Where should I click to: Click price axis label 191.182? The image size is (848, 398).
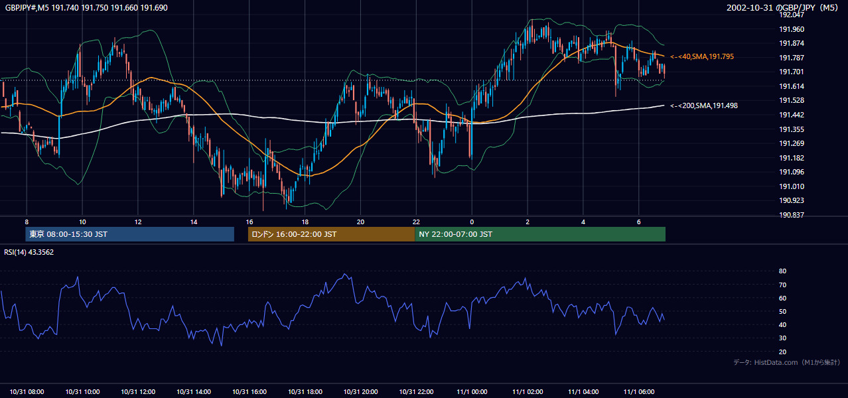click(791, 158)
